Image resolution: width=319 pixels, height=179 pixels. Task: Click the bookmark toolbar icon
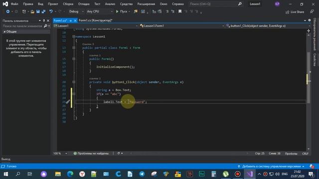click(x=180, y=11)
